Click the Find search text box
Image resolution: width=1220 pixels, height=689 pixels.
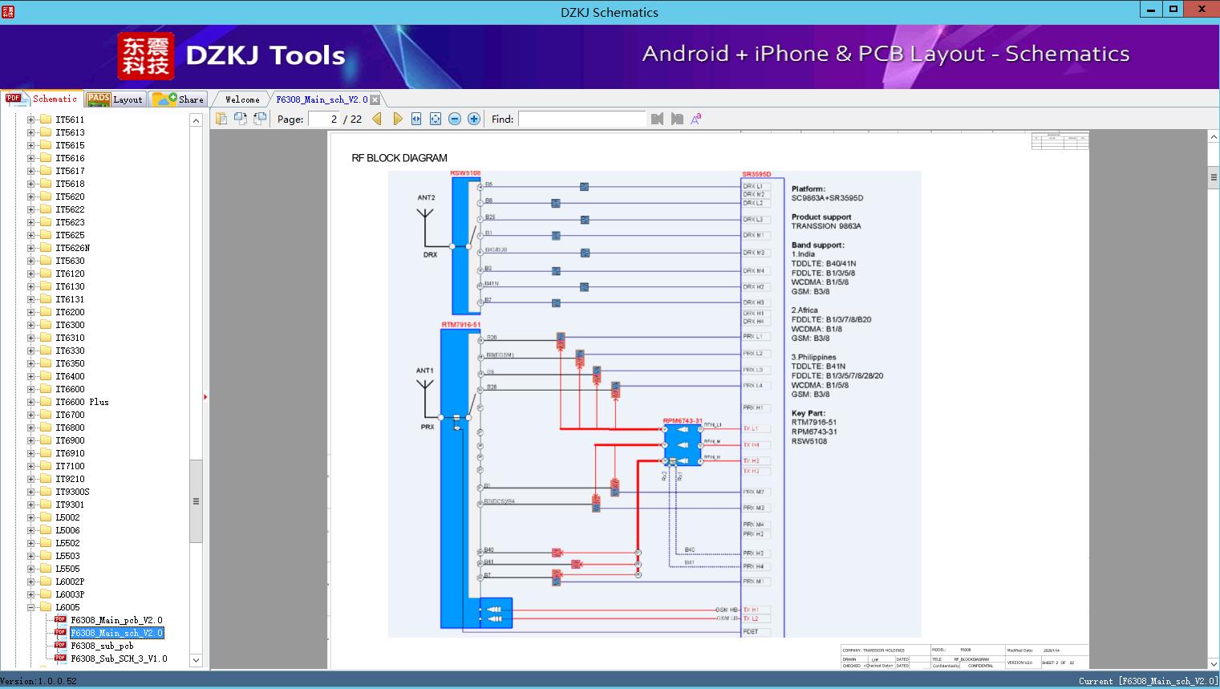(582, 119)
